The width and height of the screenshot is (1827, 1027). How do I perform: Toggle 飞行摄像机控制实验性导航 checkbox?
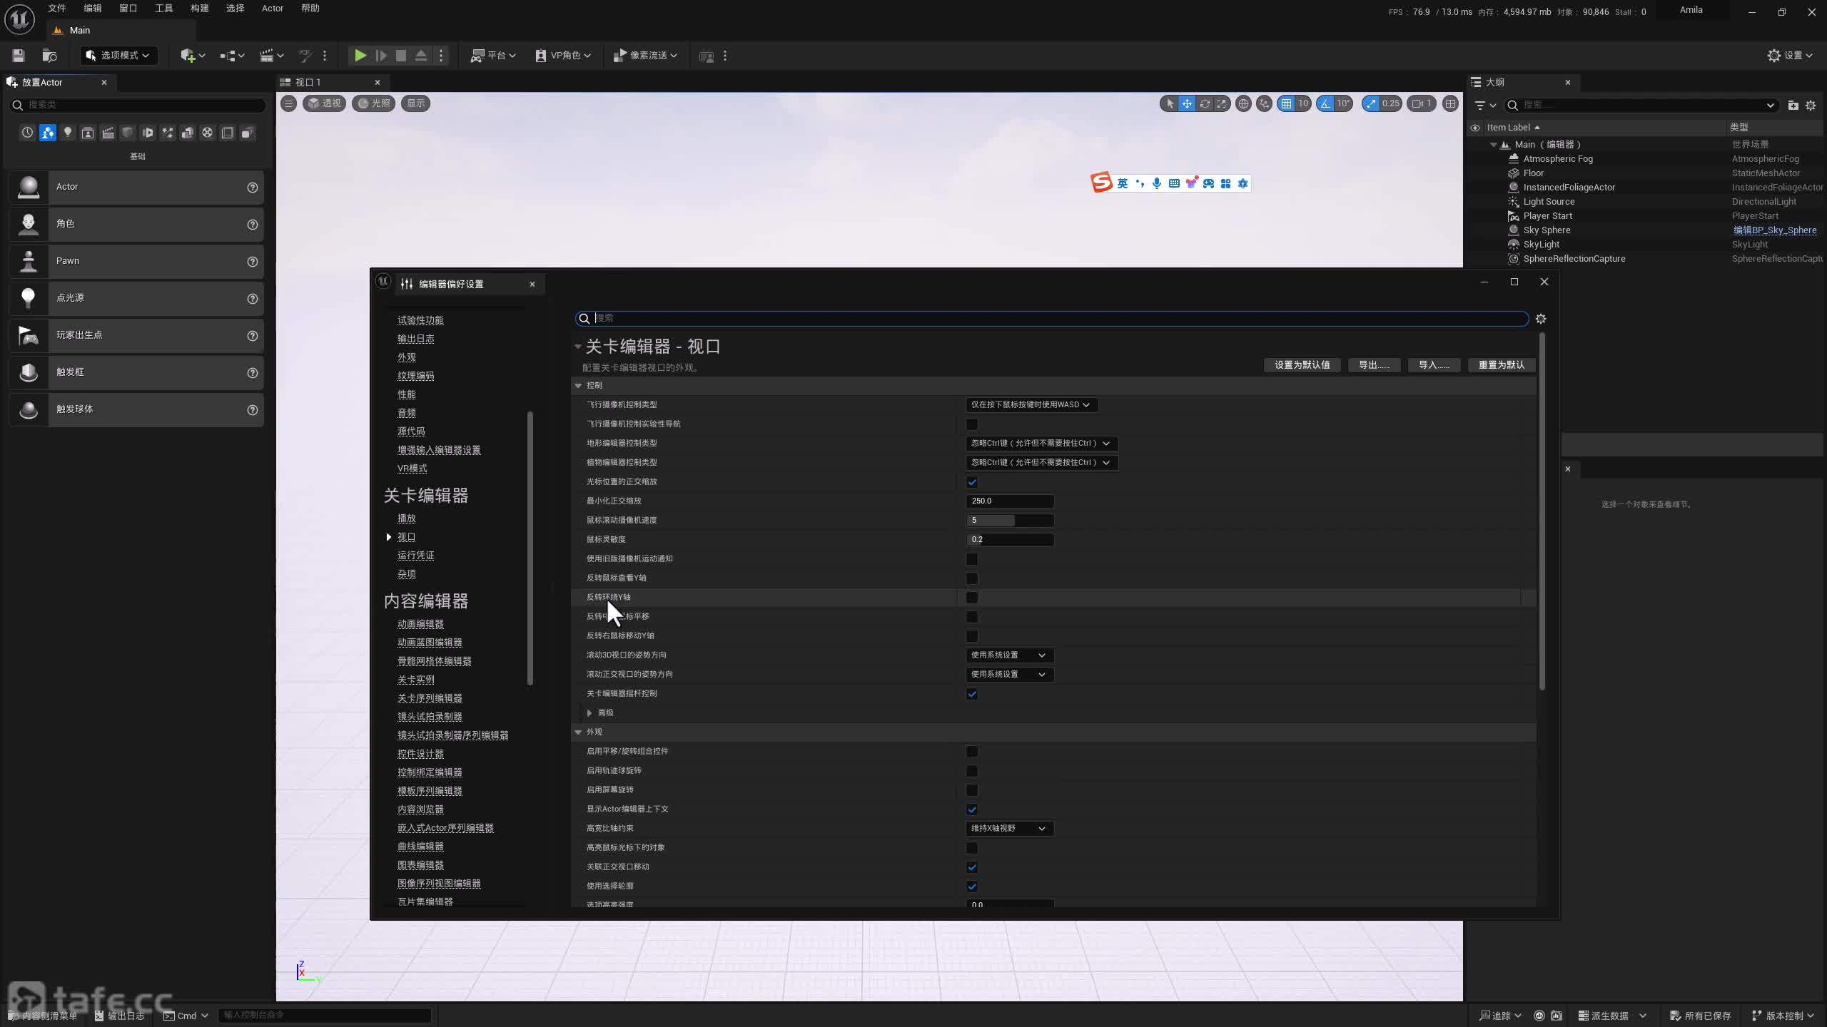click(972, 424)
